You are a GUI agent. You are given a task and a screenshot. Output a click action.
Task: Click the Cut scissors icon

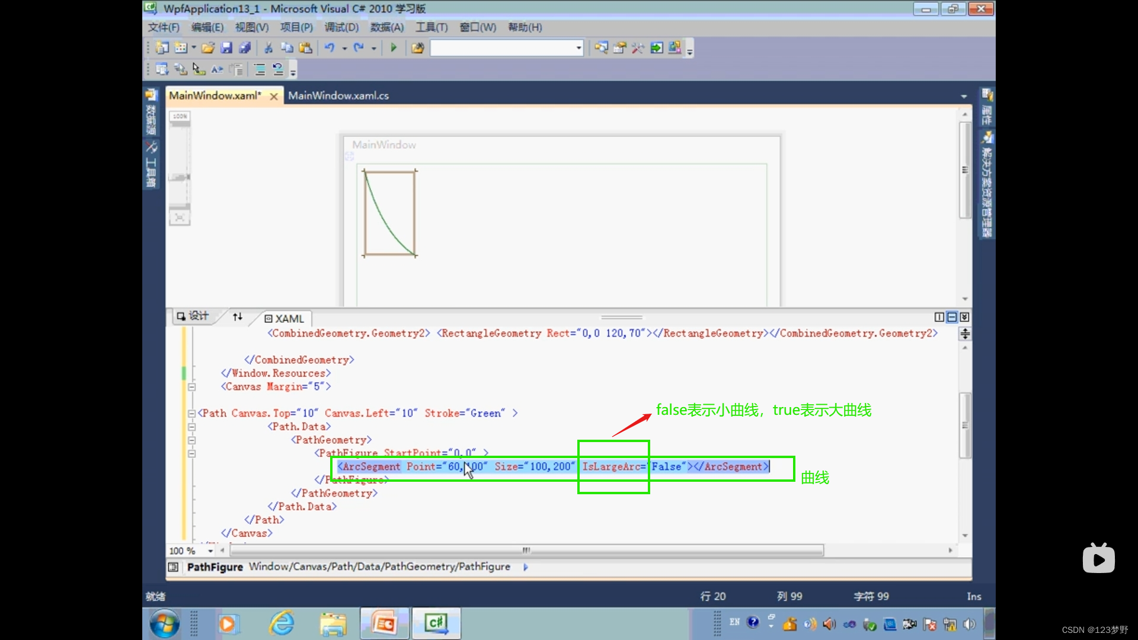[268, 48]
